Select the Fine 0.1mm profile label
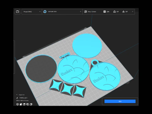Viewport: 152px width, 114px height. tap(92, 12)
